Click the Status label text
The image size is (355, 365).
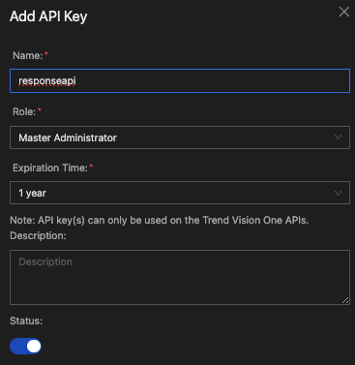(26, 320)
